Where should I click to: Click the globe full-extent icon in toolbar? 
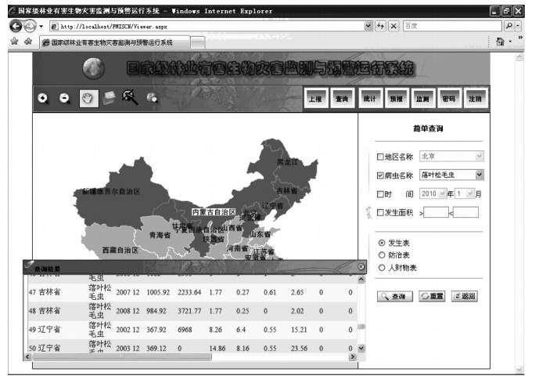152,98
